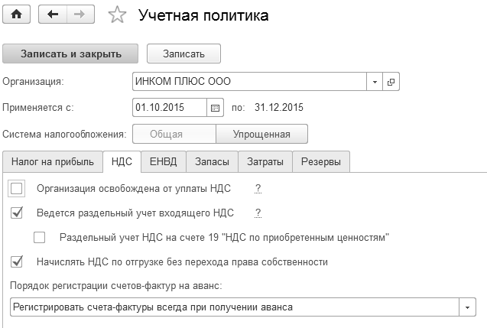Uncheck 'Ведется раздельный учет входящего НДС'
This screenshot has width=487, height=328.
click(x=17, y=213)
